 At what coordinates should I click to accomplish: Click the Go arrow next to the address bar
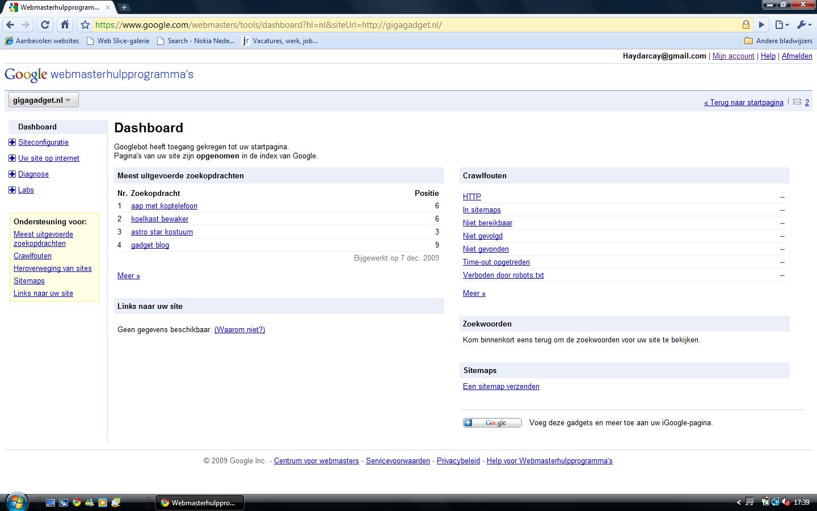(x=762, y=25)
